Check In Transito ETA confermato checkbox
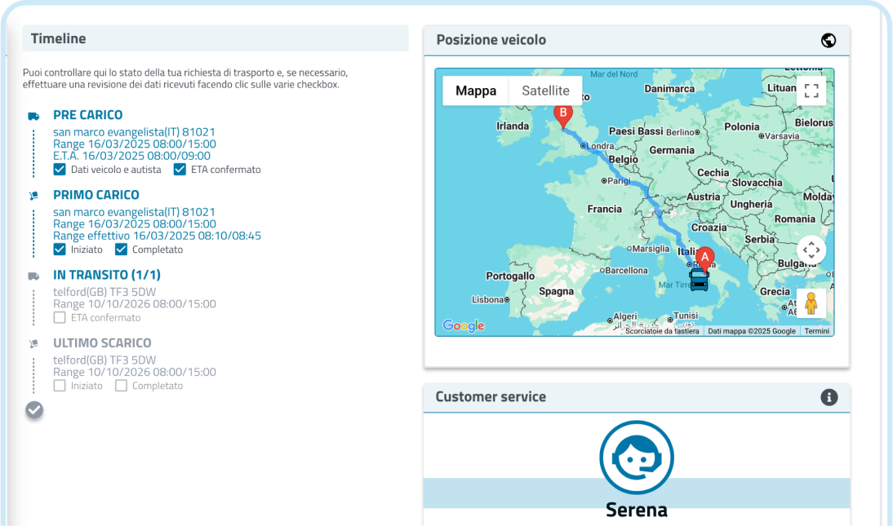This screenshot has width=893, height=526. tap(60, 318)
